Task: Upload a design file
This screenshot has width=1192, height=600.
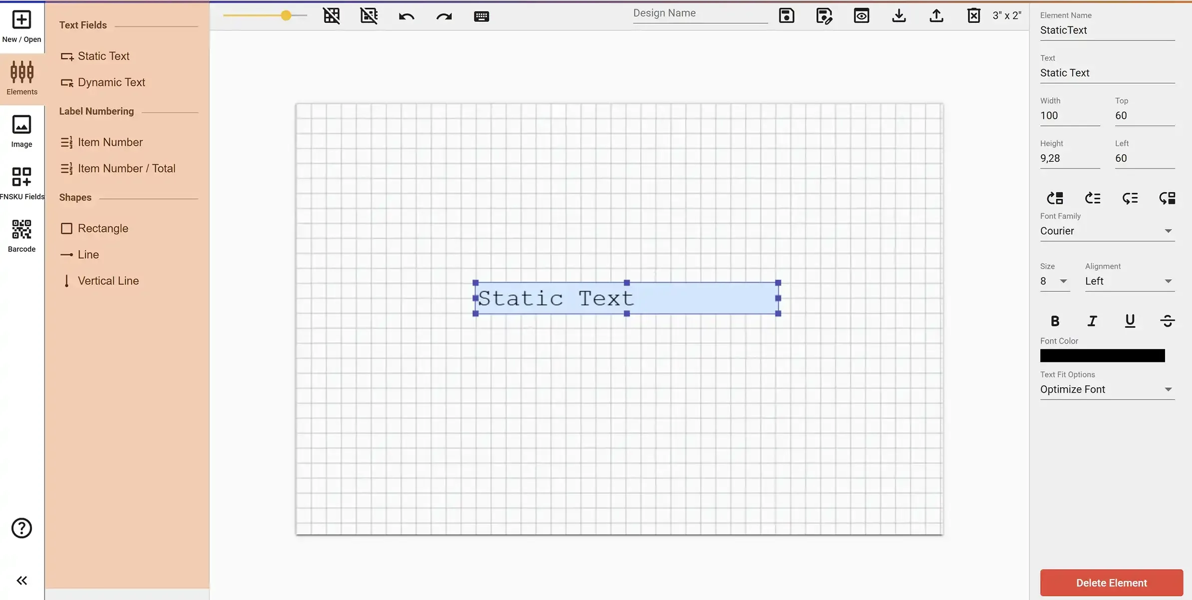Action: [x=936, y=16]
